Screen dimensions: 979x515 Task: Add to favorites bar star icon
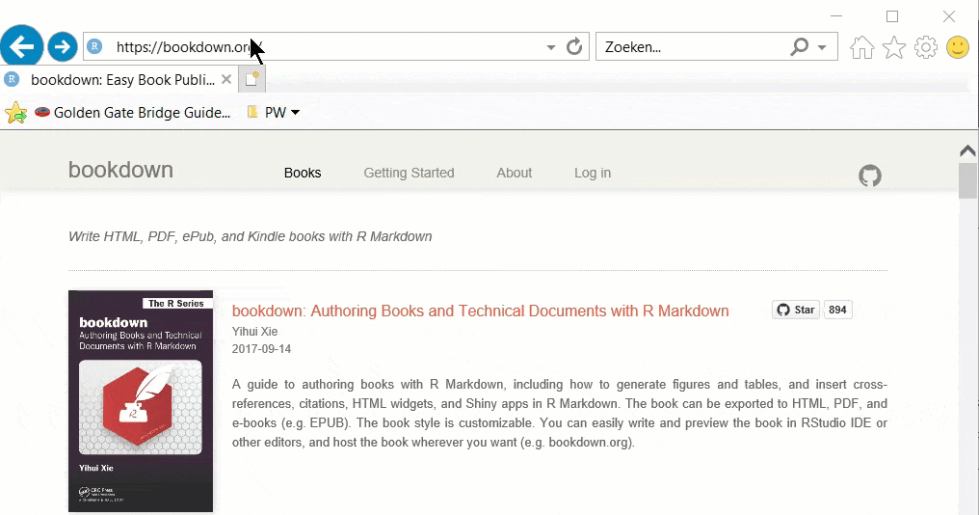click(x=15, y=113)
